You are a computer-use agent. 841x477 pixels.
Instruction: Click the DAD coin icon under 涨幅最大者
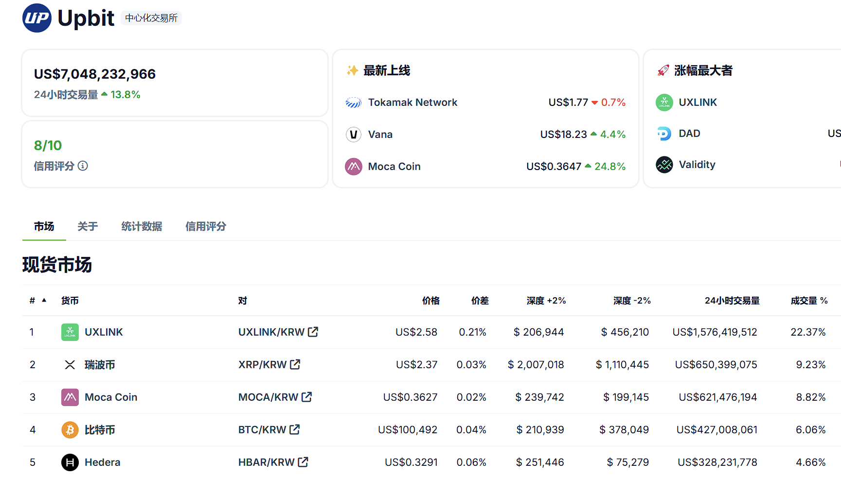(664, 133)
